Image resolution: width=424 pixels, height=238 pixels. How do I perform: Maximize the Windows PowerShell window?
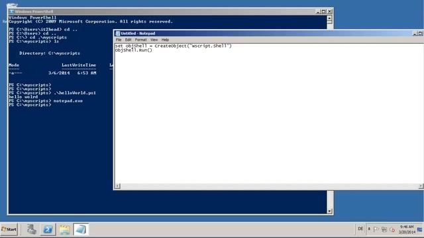point(324,12)
